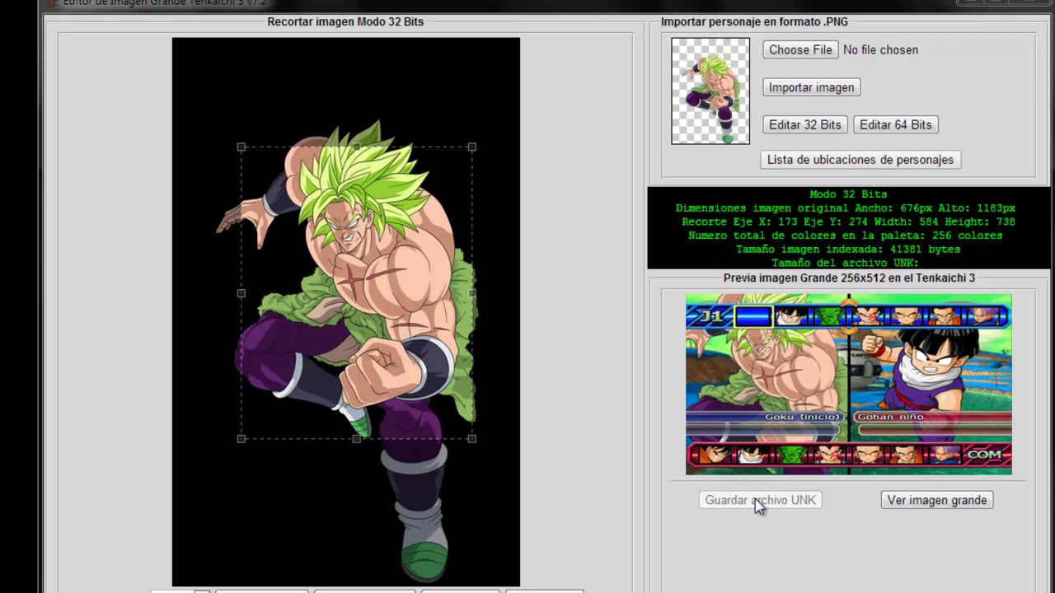
Task: Click the 'Importar personaje en formato .PNG' heading
Action: click(754, 21)
